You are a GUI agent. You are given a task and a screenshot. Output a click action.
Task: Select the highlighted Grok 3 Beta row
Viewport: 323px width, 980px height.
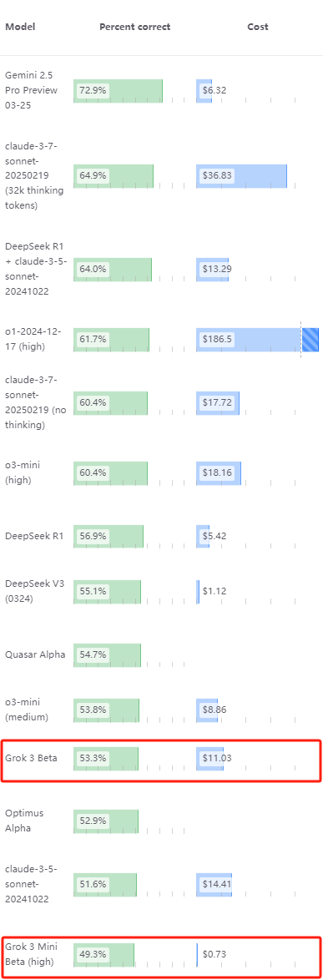161,760
